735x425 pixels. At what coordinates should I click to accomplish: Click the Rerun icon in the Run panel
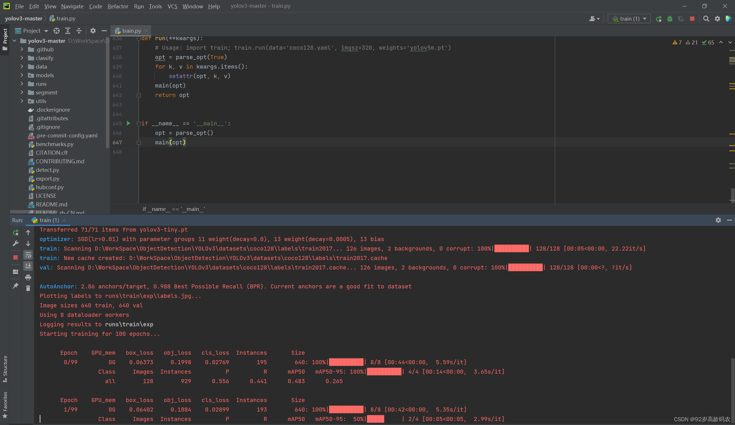pyautogui.click(x=16, y=232)
